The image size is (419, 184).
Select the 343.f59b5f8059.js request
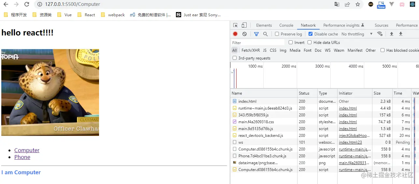(x=325, y=115)
